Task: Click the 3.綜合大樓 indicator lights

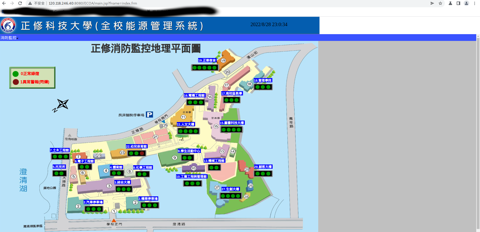Action: click(x=124, y=189)
